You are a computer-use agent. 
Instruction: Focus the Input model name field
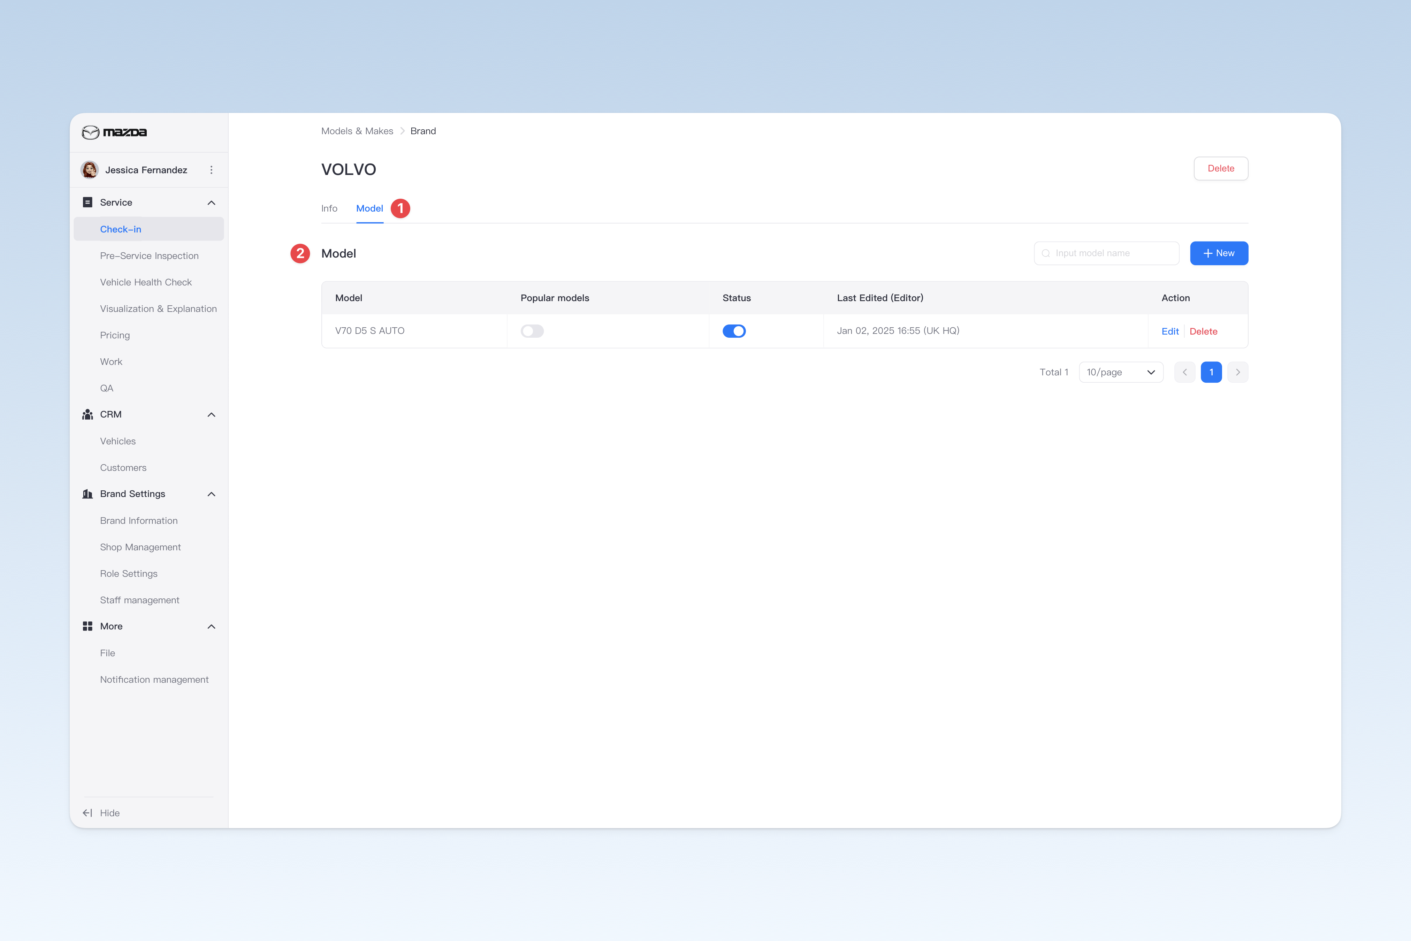[1107, 253]
